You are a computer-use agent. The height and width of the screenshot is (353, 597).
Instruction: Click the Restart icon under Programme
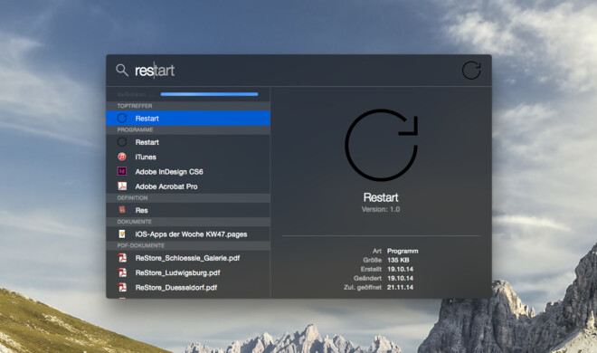pos(122,142)
